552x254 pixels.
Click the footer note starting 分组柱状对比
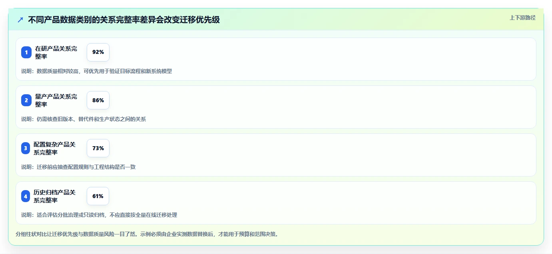tap(147, 234)
